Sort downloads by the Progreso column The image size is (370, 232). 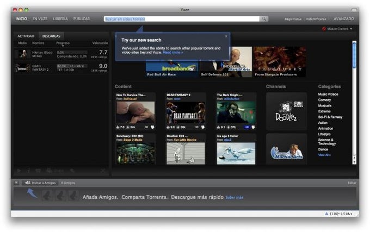pyautogui.click(x=63, y=43)
